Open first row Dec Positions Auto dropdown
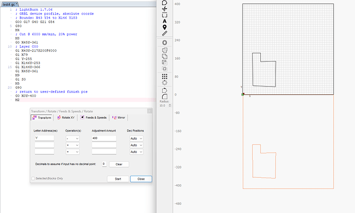 [136, 139]
